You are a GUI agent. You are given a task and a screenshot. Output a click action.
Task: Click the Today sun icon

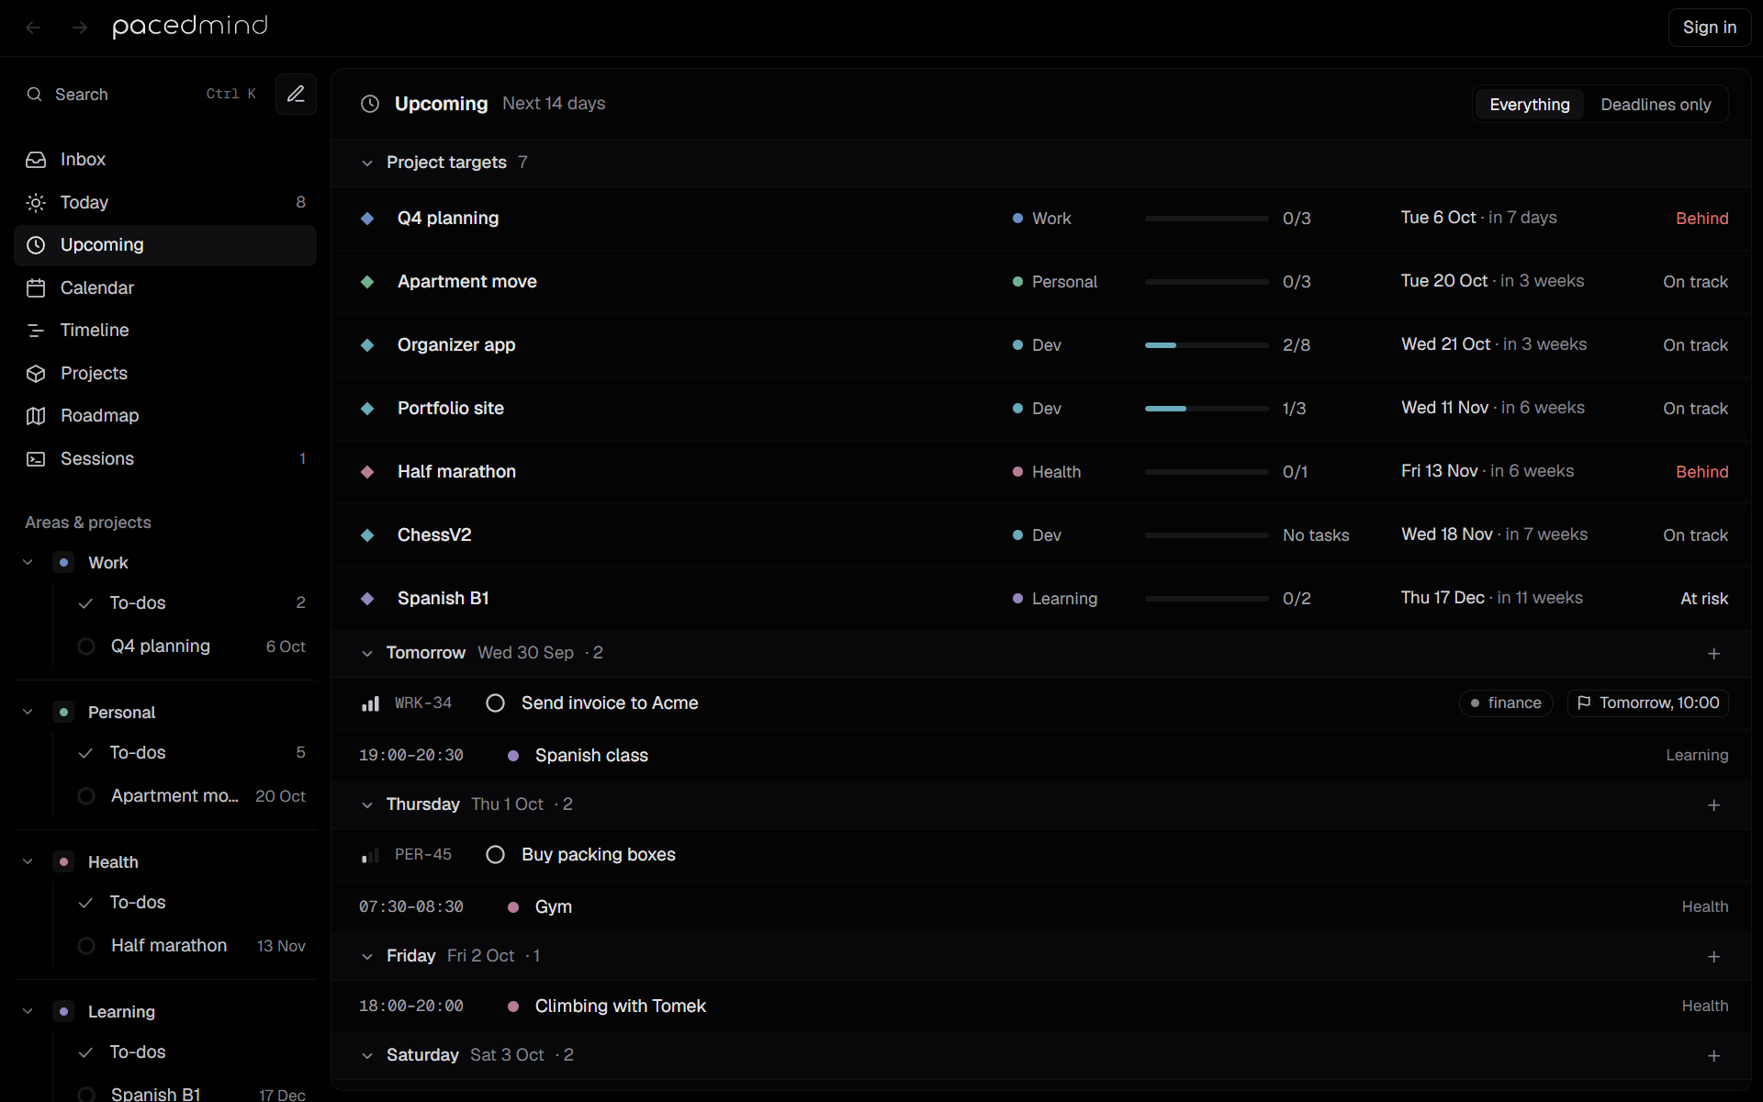coord(36,203)
